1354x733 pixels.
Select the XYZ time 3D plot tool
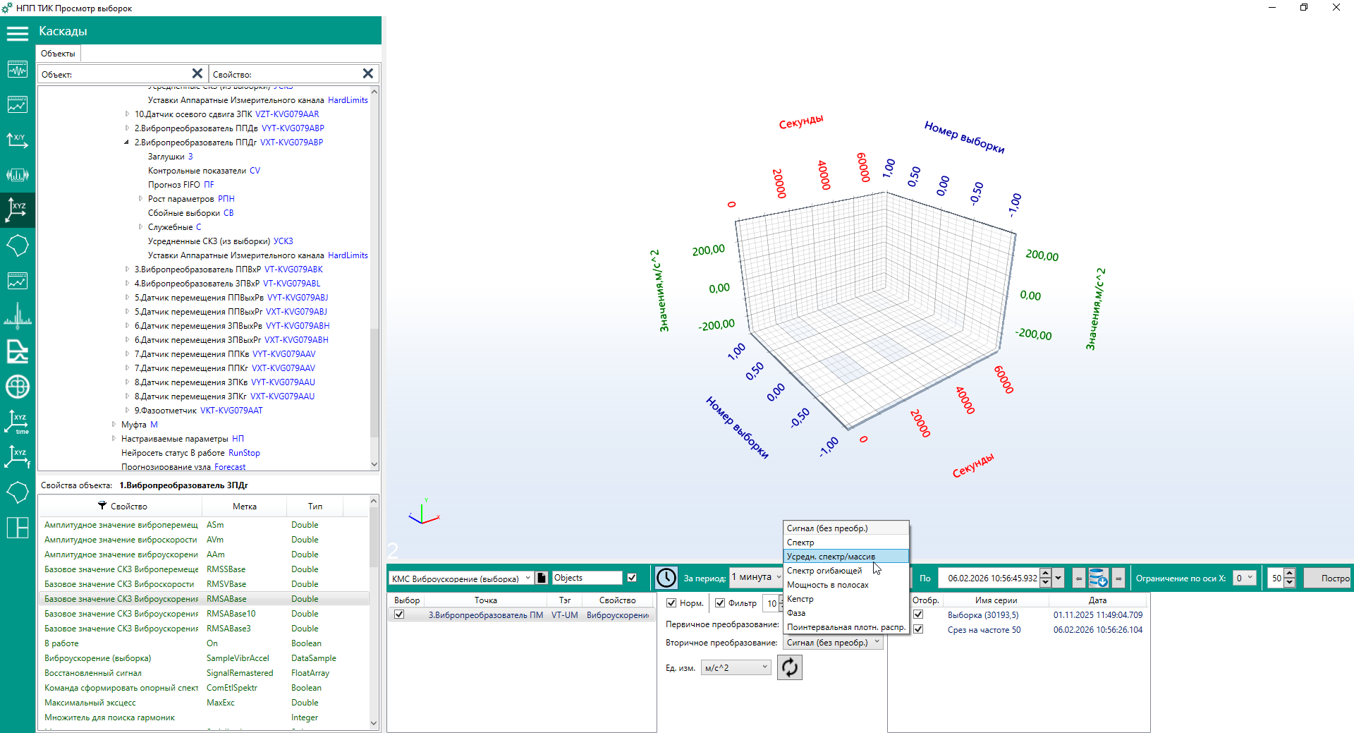point(18,422)
